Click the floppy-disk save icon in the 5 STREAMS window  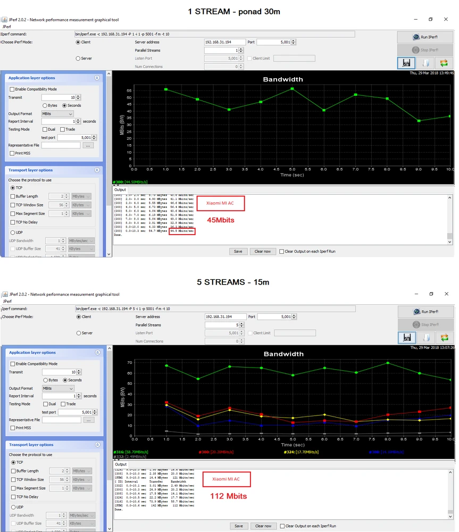point(407,337)
